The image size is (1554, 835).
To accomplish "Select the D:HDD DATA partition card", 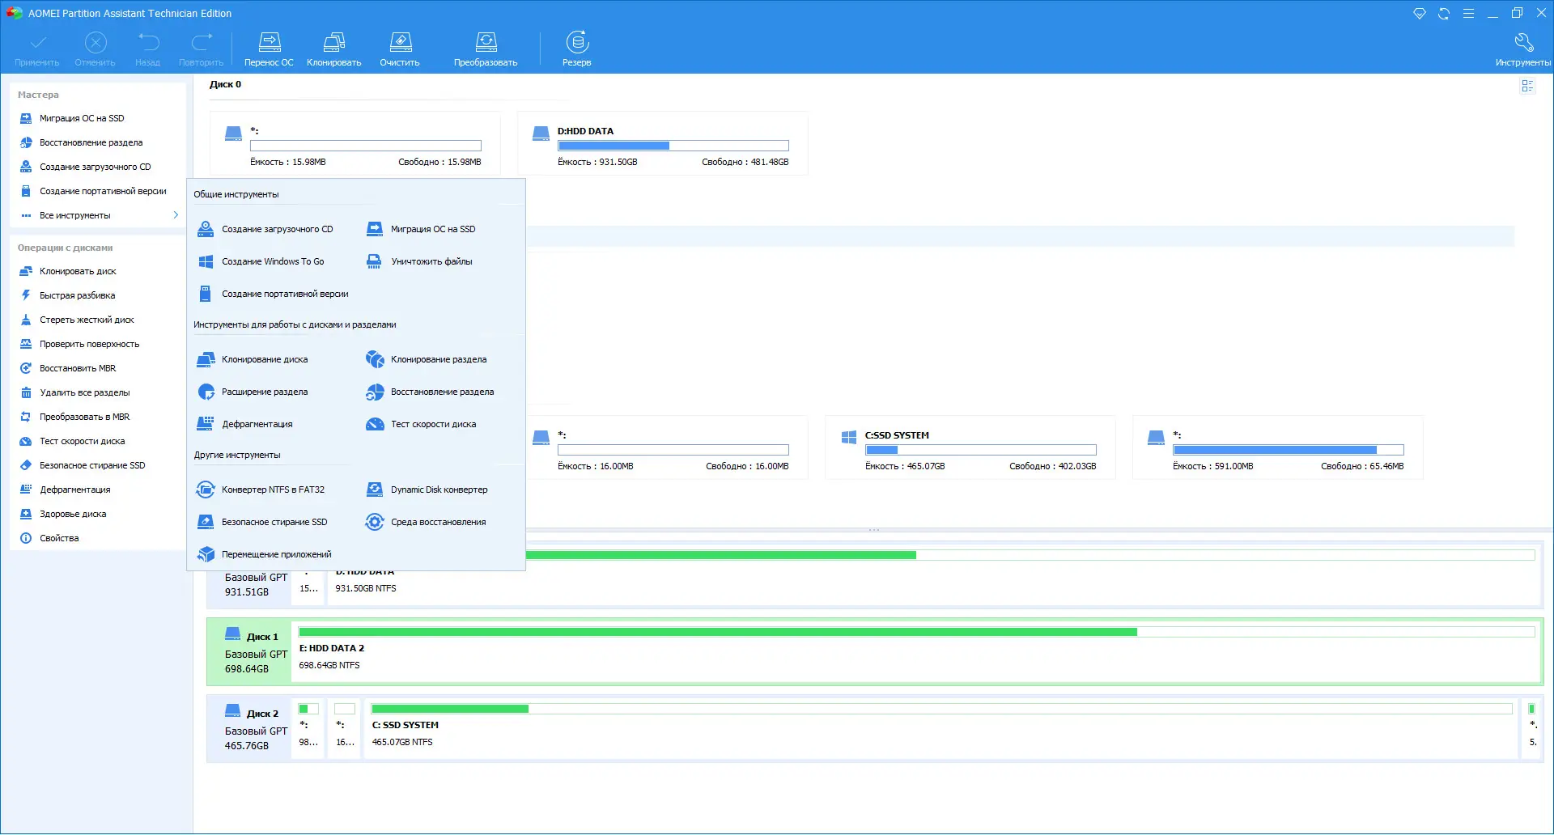I will 663,144.
